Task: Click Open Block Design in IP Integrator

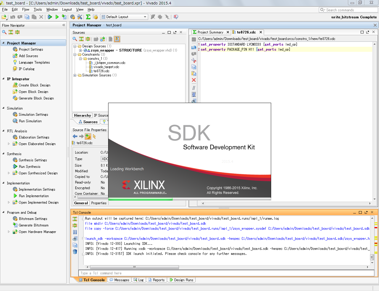Action: (x=33, y=92)
